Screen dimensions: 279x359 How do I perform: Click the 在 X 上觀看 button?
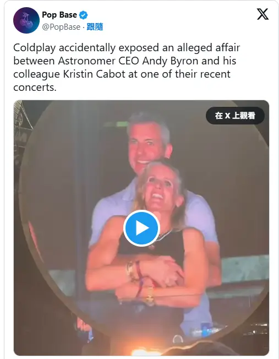[235, 116]
